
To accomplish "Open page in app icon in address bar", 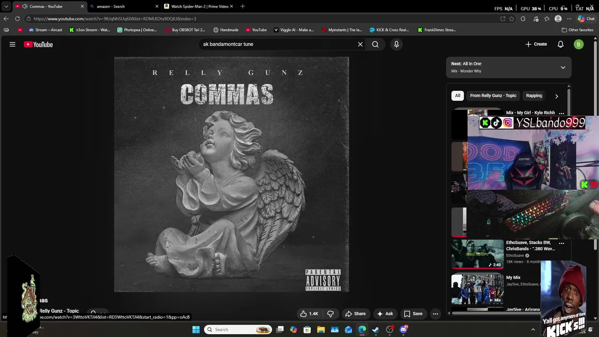I will point(503,19).
